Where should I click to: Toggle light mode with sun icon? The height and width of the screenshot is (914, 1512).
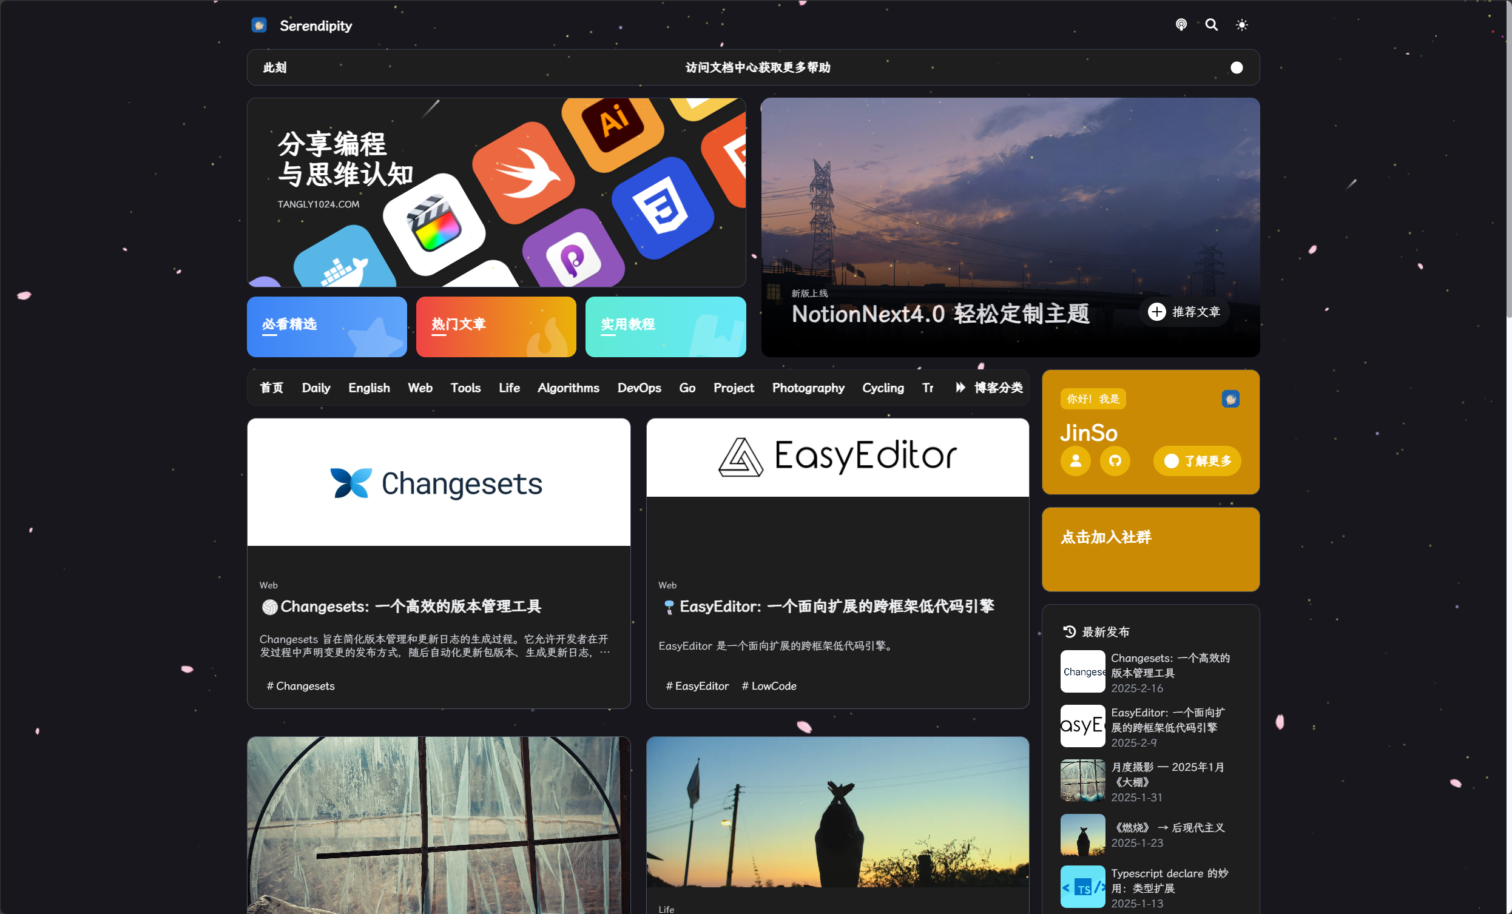click(1241, 24)
